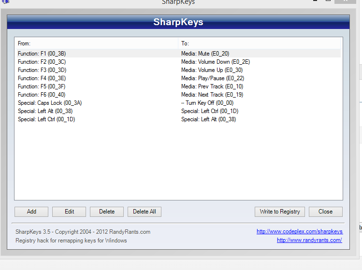The image size is (362, 270).
Task: Click Write to Registry
Action: [x=280, y=212]
